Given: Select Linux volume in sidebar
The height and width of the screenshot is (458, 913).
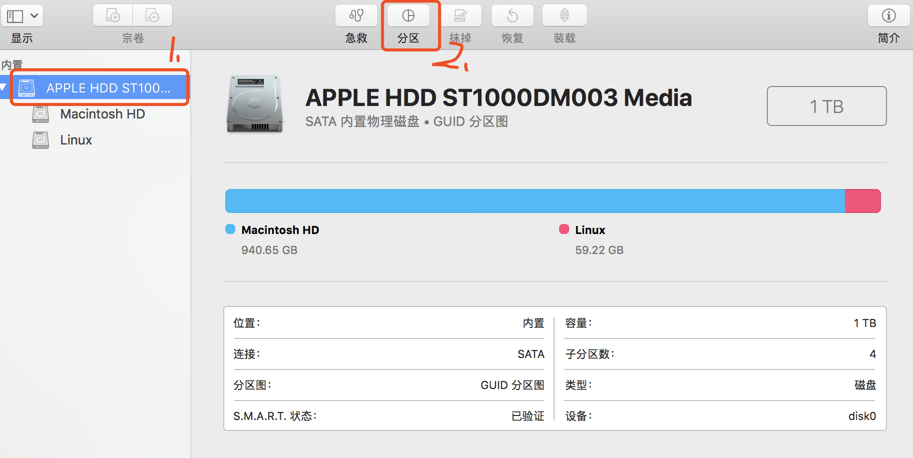Looking at the screenshot, I should (x=76, y=140).
